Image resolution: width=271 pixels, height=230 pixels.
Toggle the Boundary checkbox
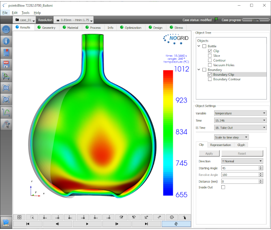pyautogui.click(x=204, y=70)
